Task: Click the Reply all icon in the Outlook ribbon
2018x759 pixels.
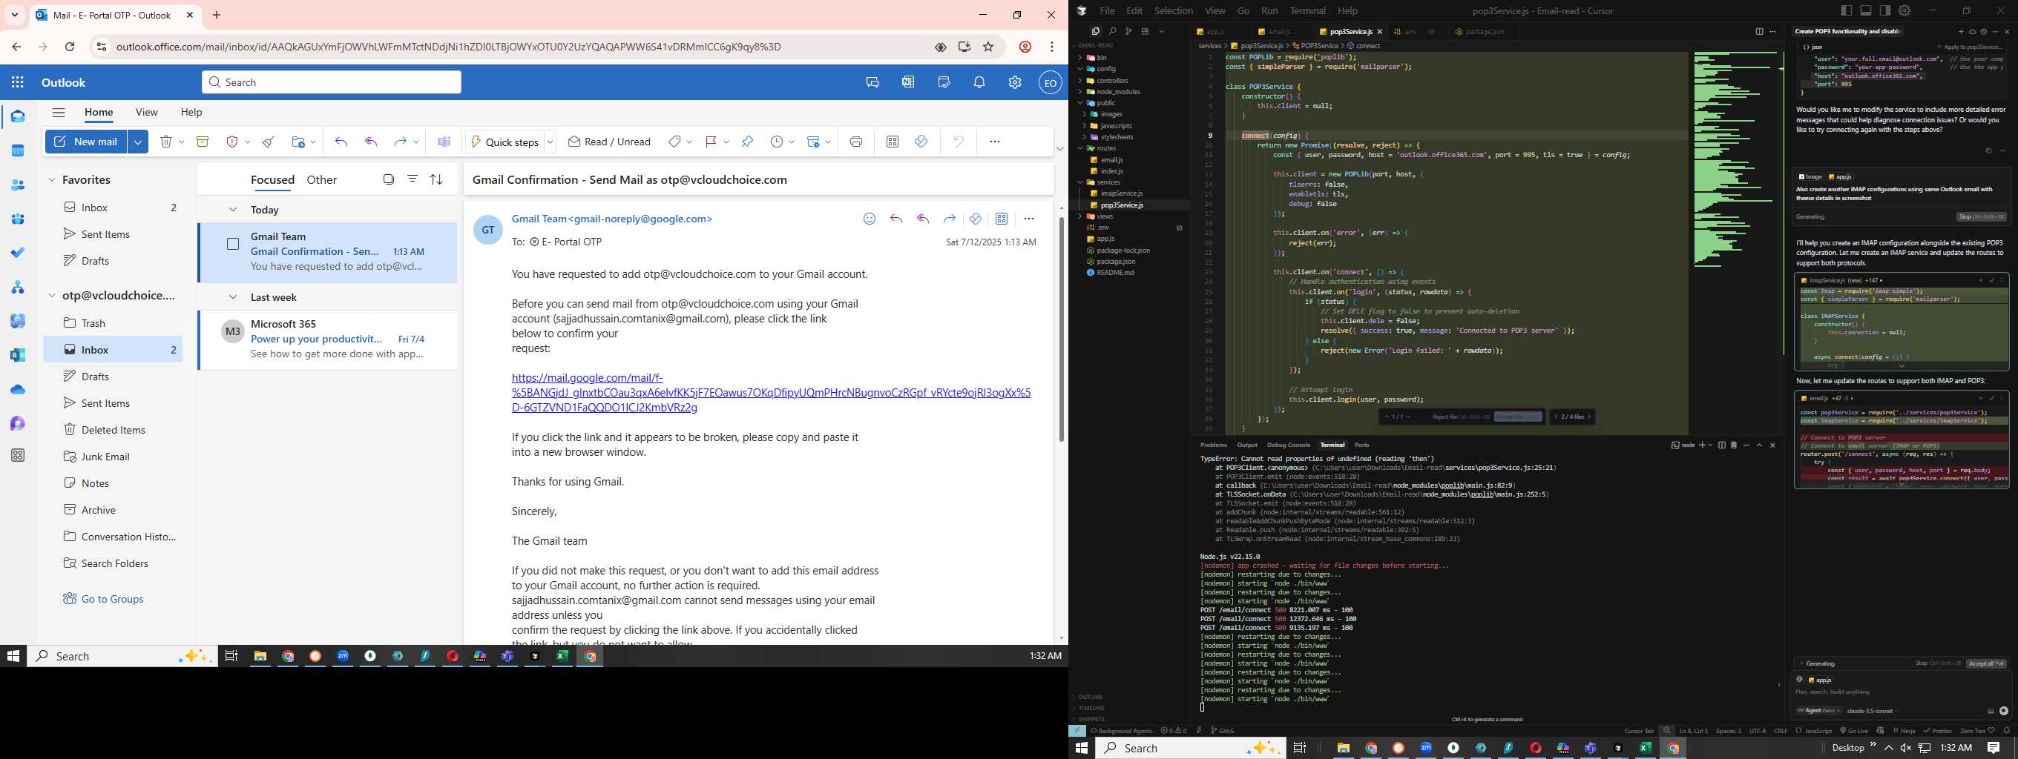Action: coord(371,142)
